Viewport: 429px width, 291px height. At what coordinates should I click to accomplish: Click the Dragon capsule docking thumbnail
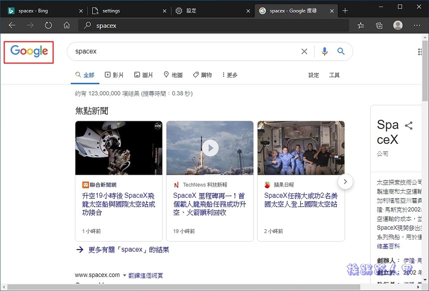[119, 148]
